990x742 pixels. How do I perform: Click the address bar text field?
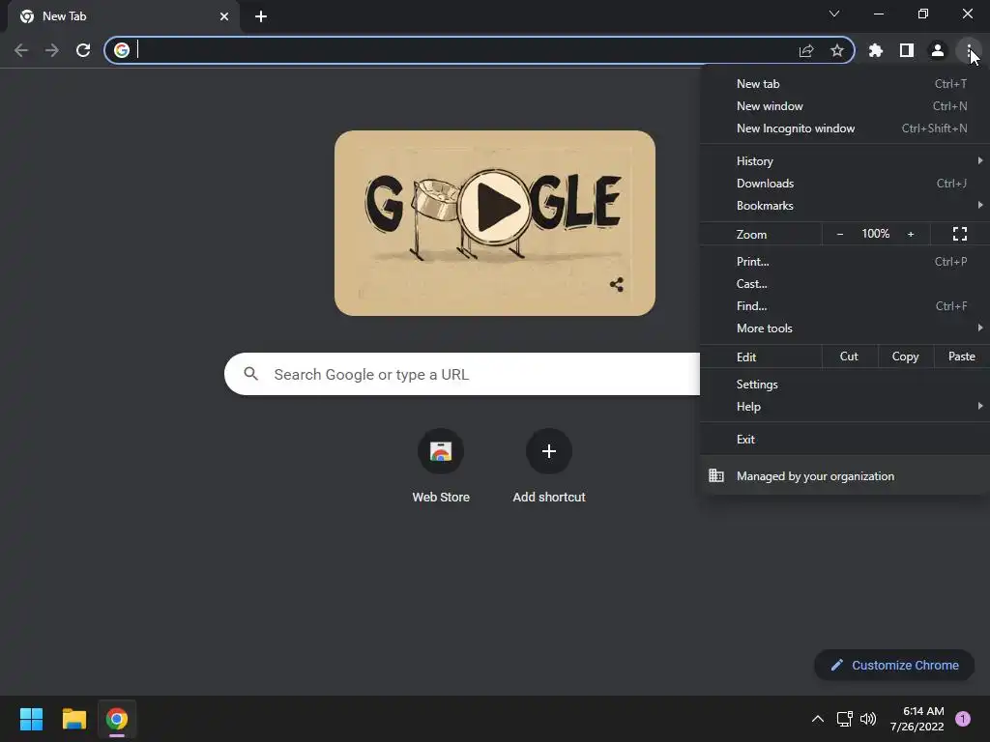[x=464, y=50]
